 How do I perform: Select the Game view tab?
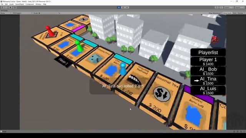point(4,11)
